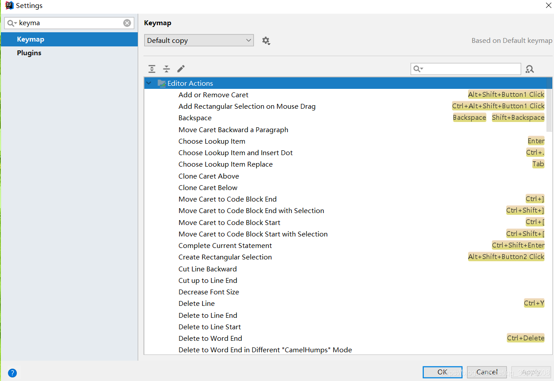Click the magnifier icon in the settings search
Screen dimensions: 554x381
(12, 23)
